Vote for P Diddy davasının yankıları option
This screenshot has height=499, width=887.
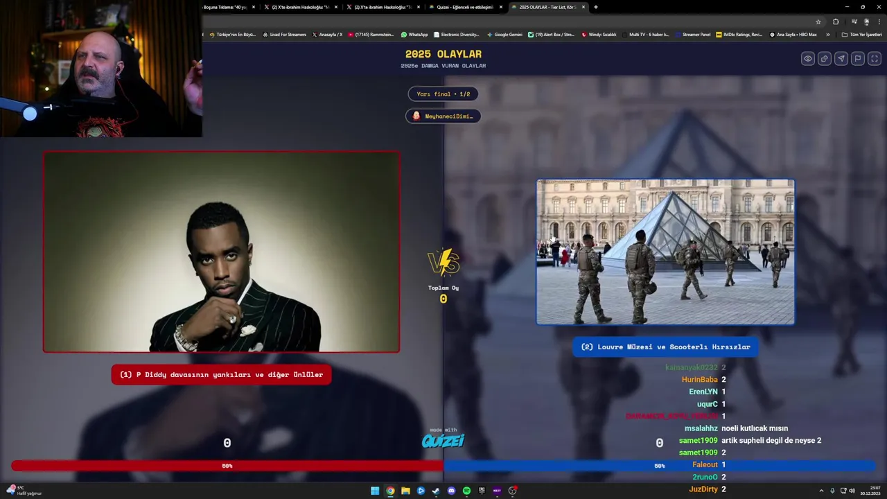pos(221,375)
